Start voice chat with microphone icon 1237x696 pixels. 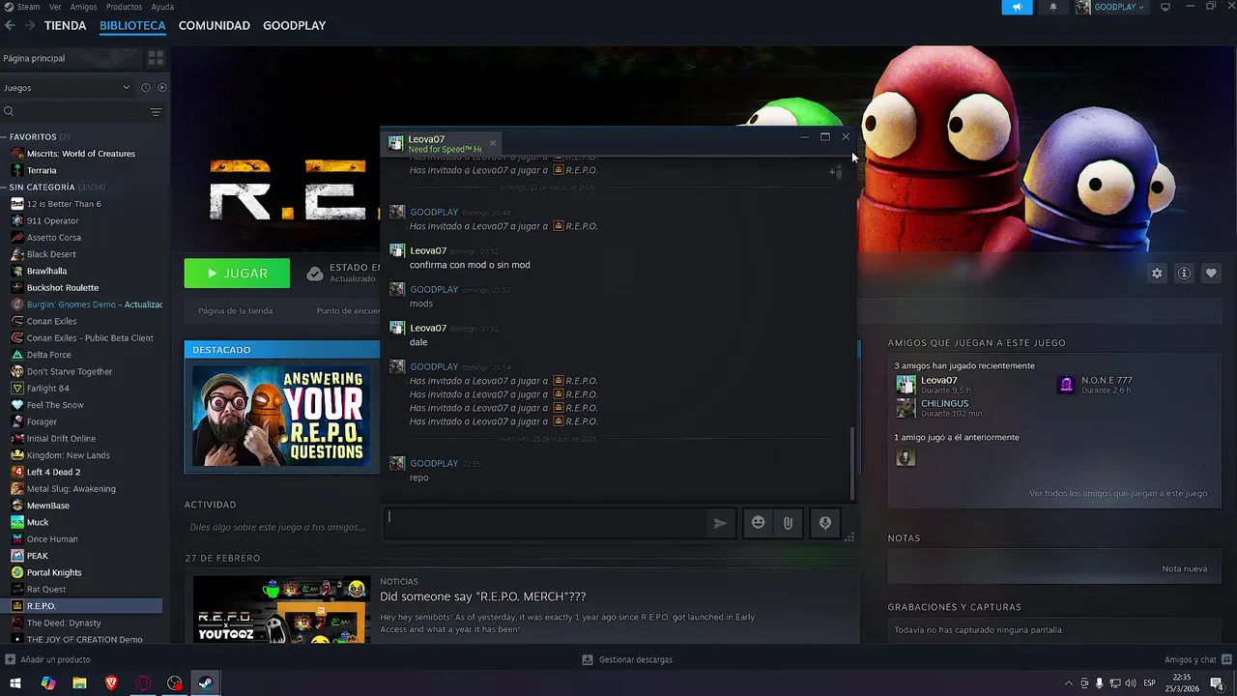point(825,523)
